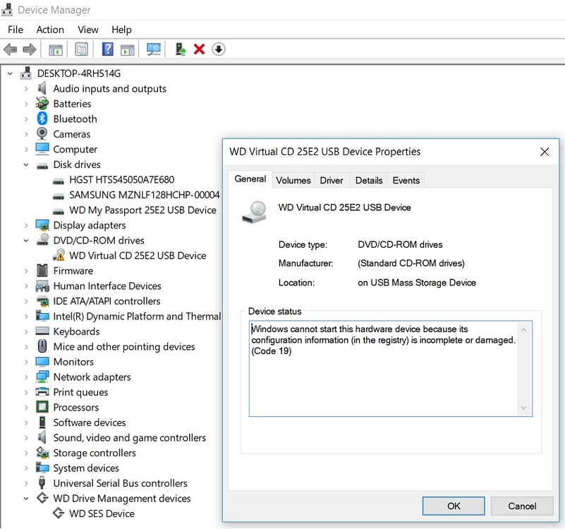Select the Events tab
The width and height of the screenshot is (565, 529).
tap(406, 180)
